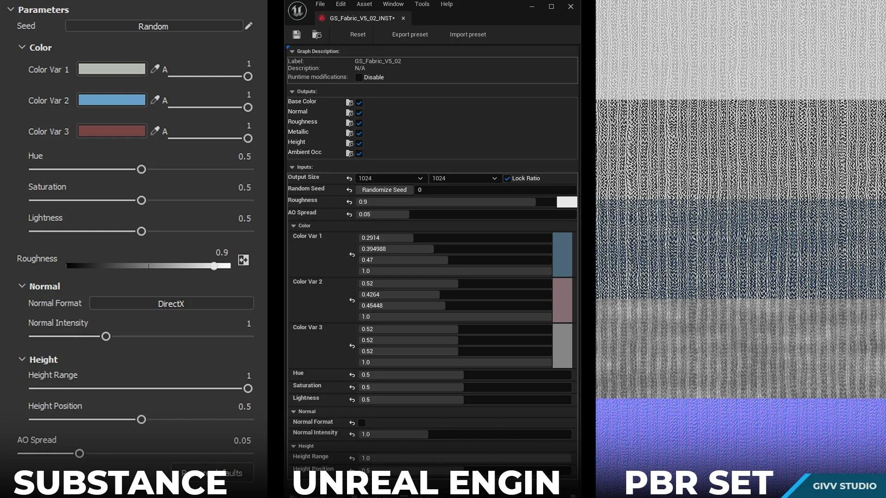
Task: Click the seed edit pencil icon
Action: pyautogui.click(x=249, y=26)
